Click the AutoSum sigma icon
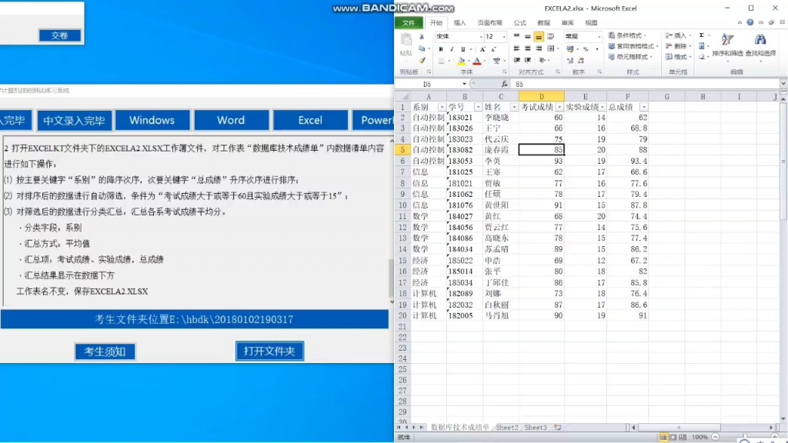 click(x=701, y=34)
